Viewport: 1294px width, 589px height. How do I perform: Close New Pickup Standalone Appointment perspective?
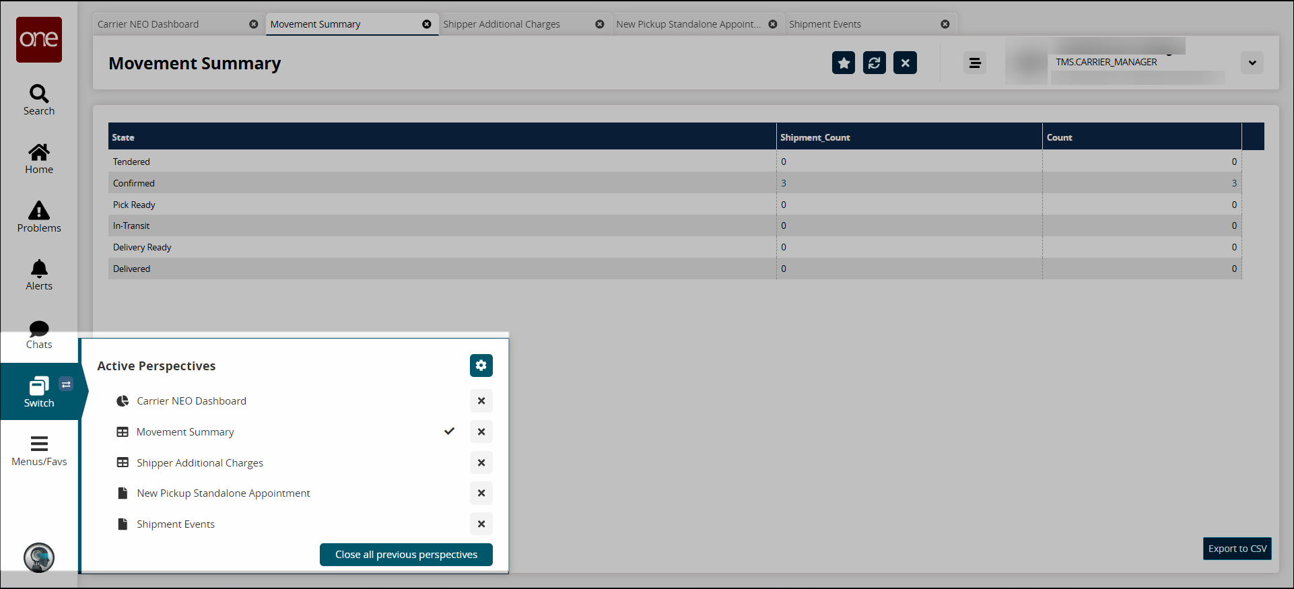click(x=481, y=493)
